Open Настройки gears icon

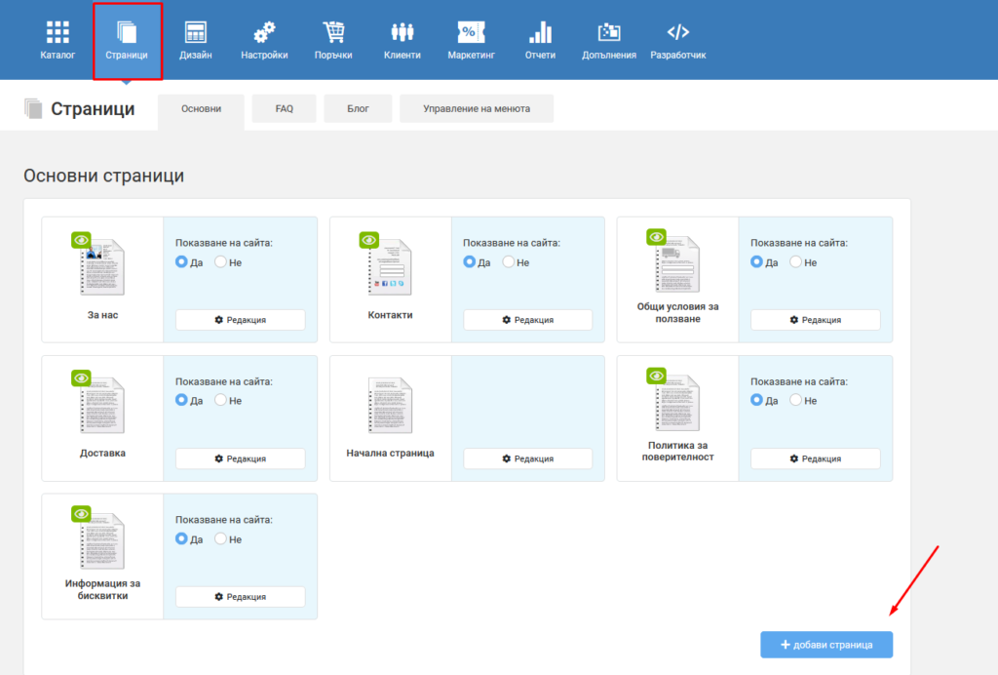pos(264,32)
